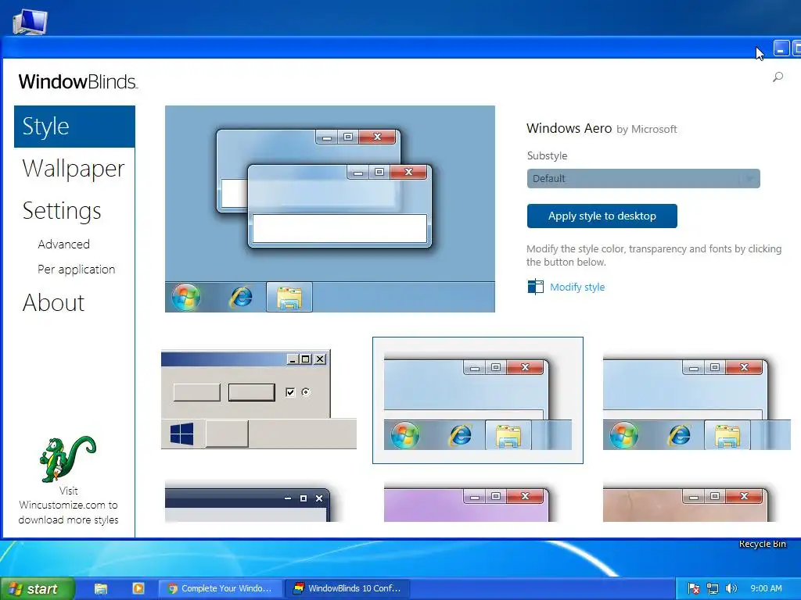
Task: Select the highlighted Windows Aero style thumbnail
Action: (478, 401)
